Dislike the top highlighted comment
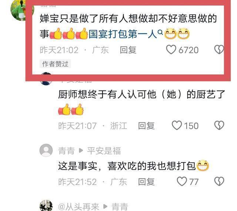The image size is (237, 211). (219, 49)
